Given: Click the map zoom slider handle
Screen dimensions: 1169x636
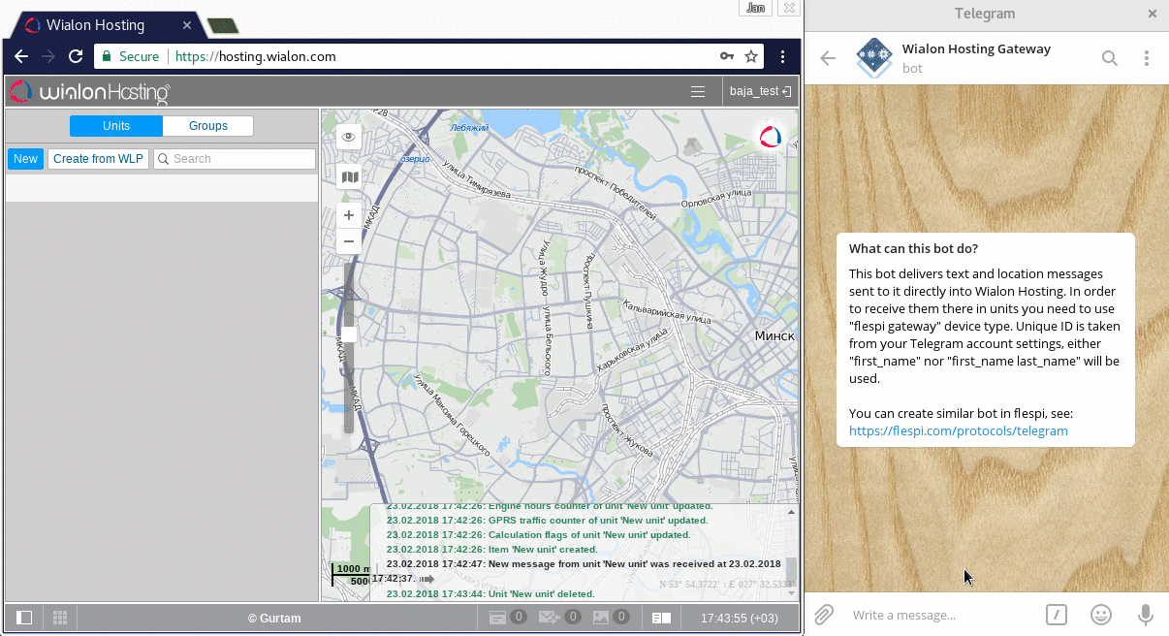Looking at the screenshot, I should pyautogui.click(x=349, y=334).
